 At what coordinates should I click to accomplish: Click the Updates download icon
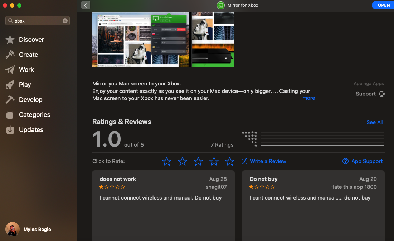[x=10, y=129]
